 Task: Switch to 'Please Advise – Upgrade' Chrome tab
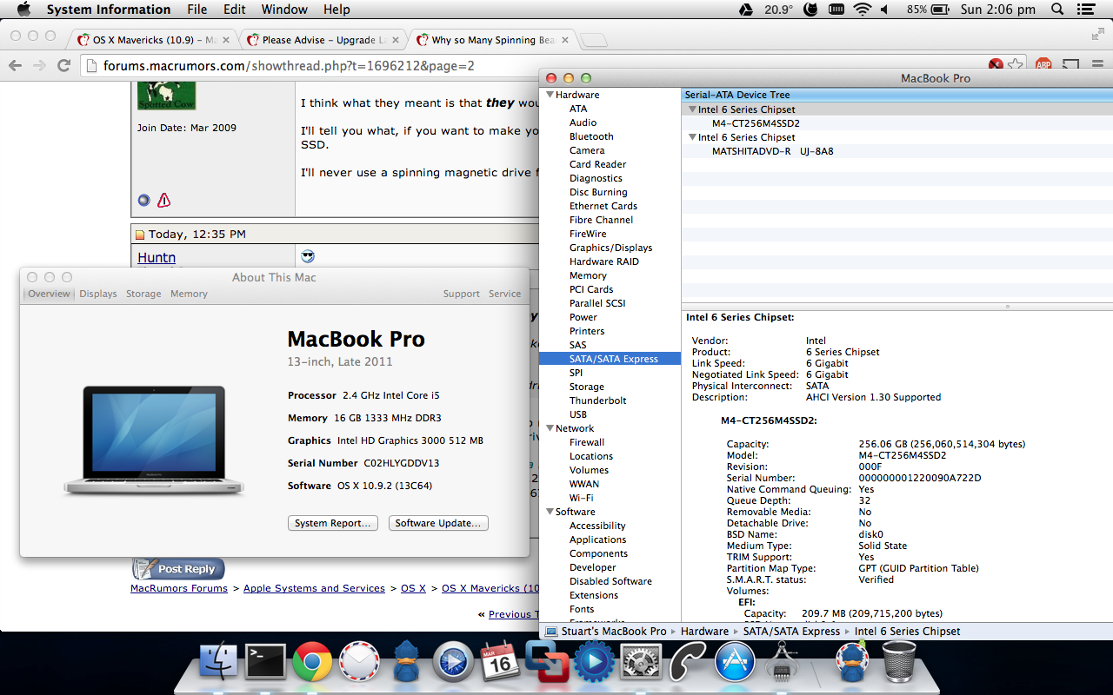tap(323, 40)
